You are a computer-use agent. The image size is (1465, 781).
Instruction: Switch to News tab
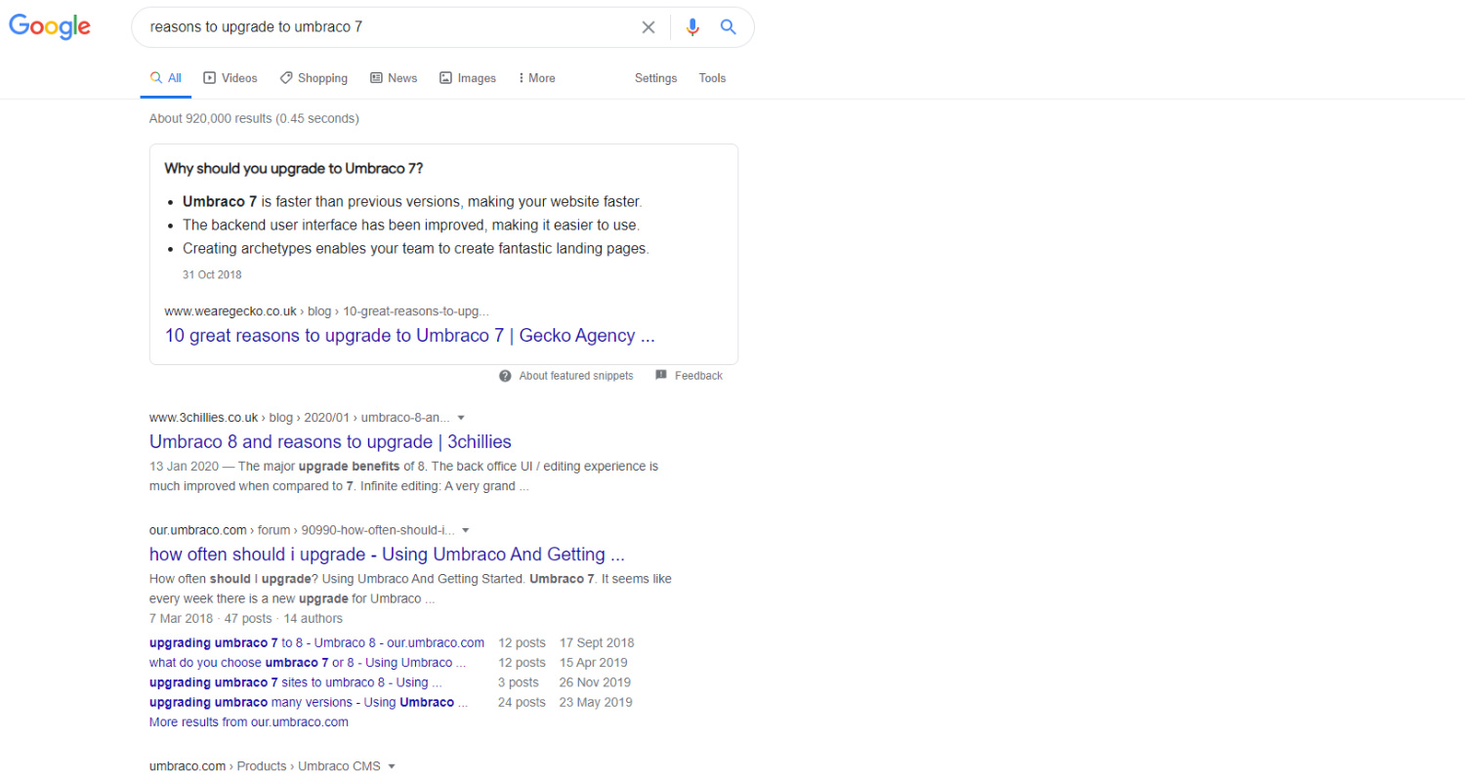pos(394,78)
